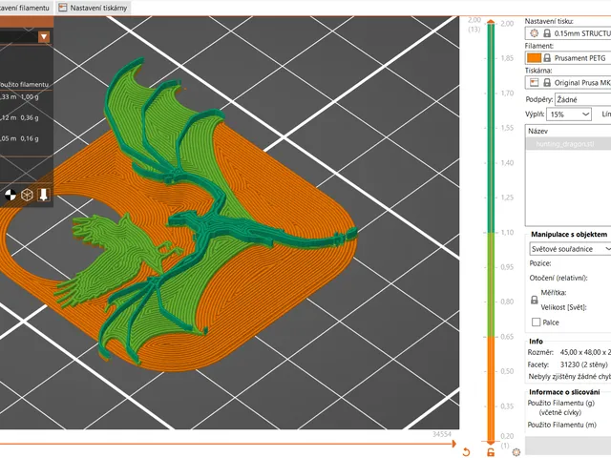
Task: Click the printer settings tab icon
Action: (x=63, y=8)
